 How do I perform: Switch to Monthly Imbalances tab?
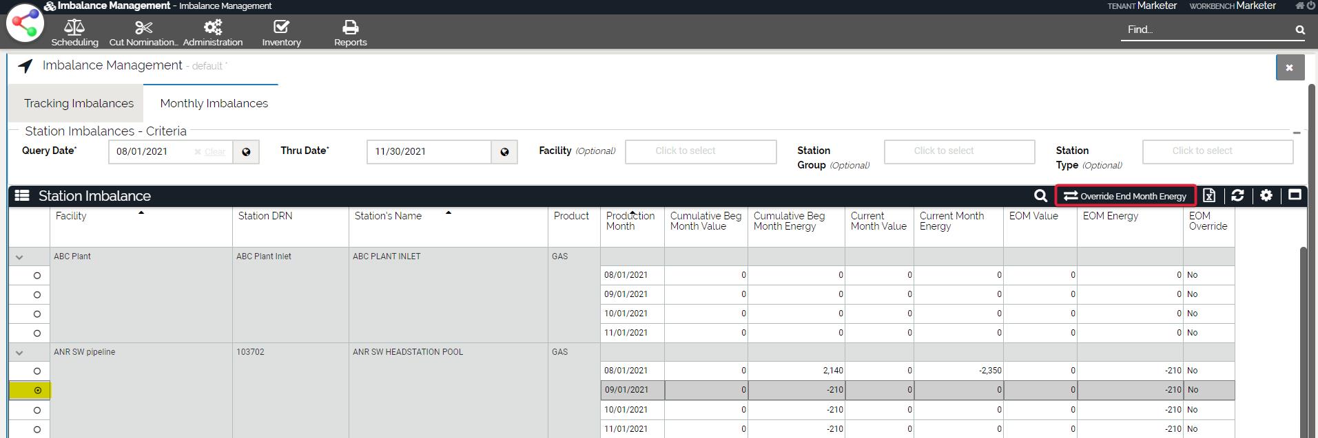pos(214,103)
